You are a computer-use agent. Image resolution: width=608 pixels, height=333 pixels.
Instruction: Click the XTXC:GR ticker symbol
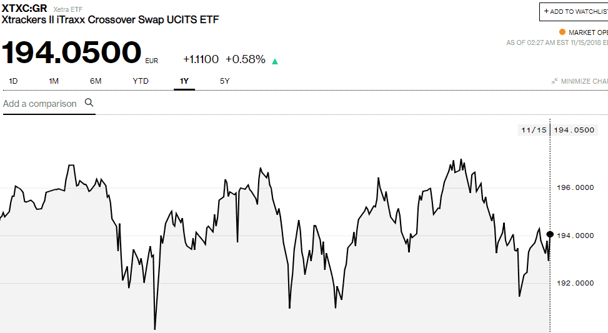pos(24,9)
